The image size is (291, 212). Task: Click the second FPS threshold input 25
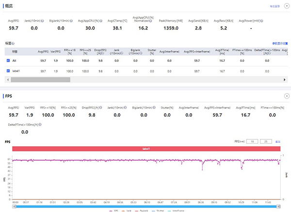tap(266, 142)
